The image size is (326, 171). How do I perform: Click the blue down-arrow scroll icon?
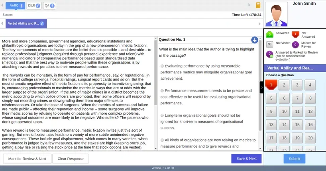254,40
